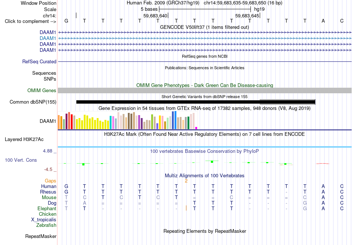Click the gray OMIM Genes item bar
Screen dimensions: 352x245
tap(205, 90)
